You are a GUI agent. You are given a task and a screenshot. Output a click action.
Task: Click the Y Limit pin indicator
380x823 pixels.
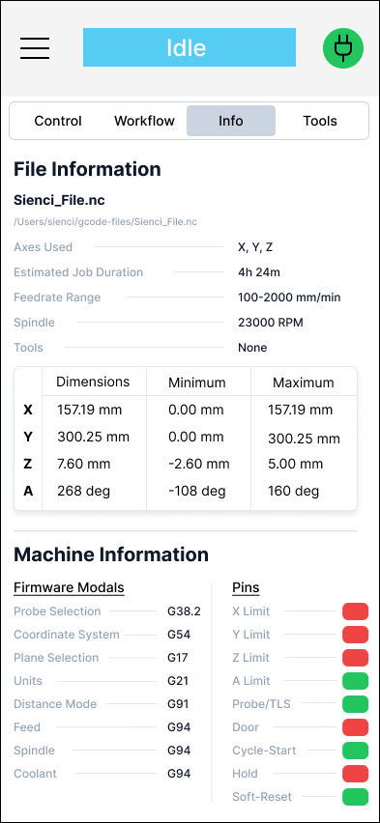click(x=355, y=635)
